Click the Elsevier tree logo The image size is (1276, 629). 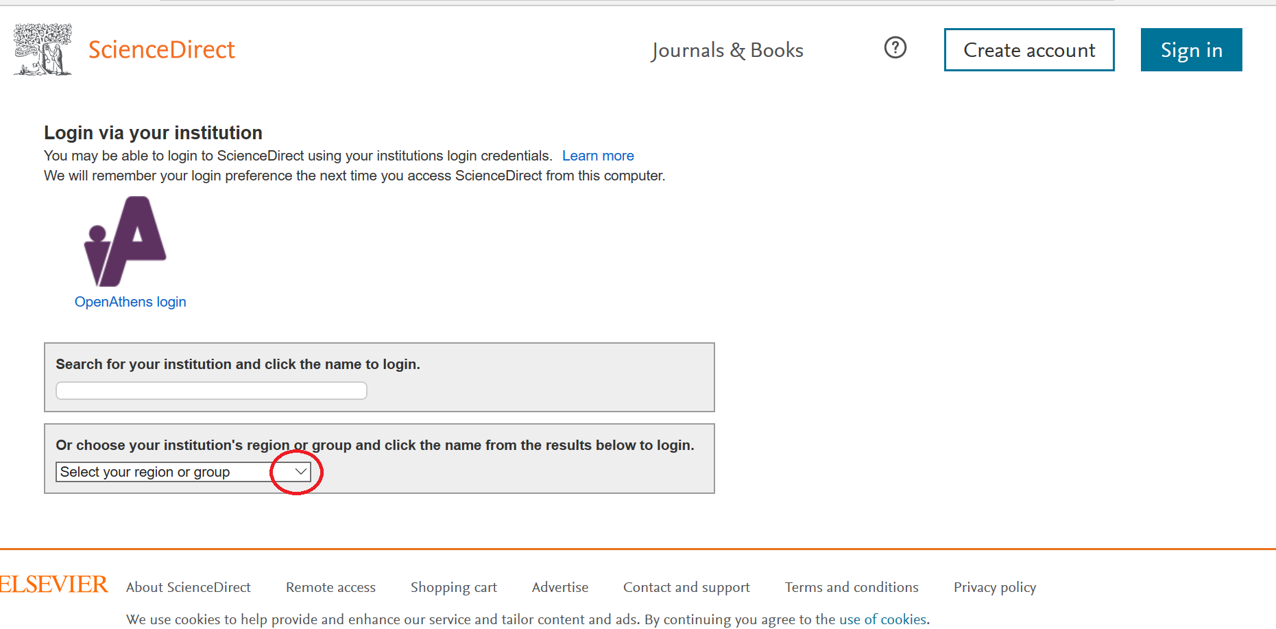coord(43,49)
